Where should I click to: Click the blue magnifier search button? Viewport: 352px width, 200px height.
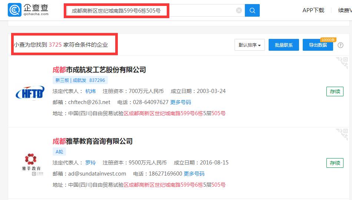coord(252,10)
